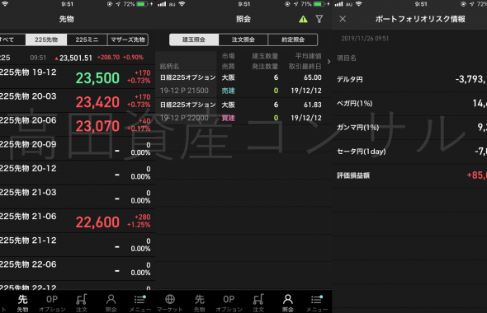Select the マザーズ先物 segment
The image size is (487, 313).
(x=128, y=40)
